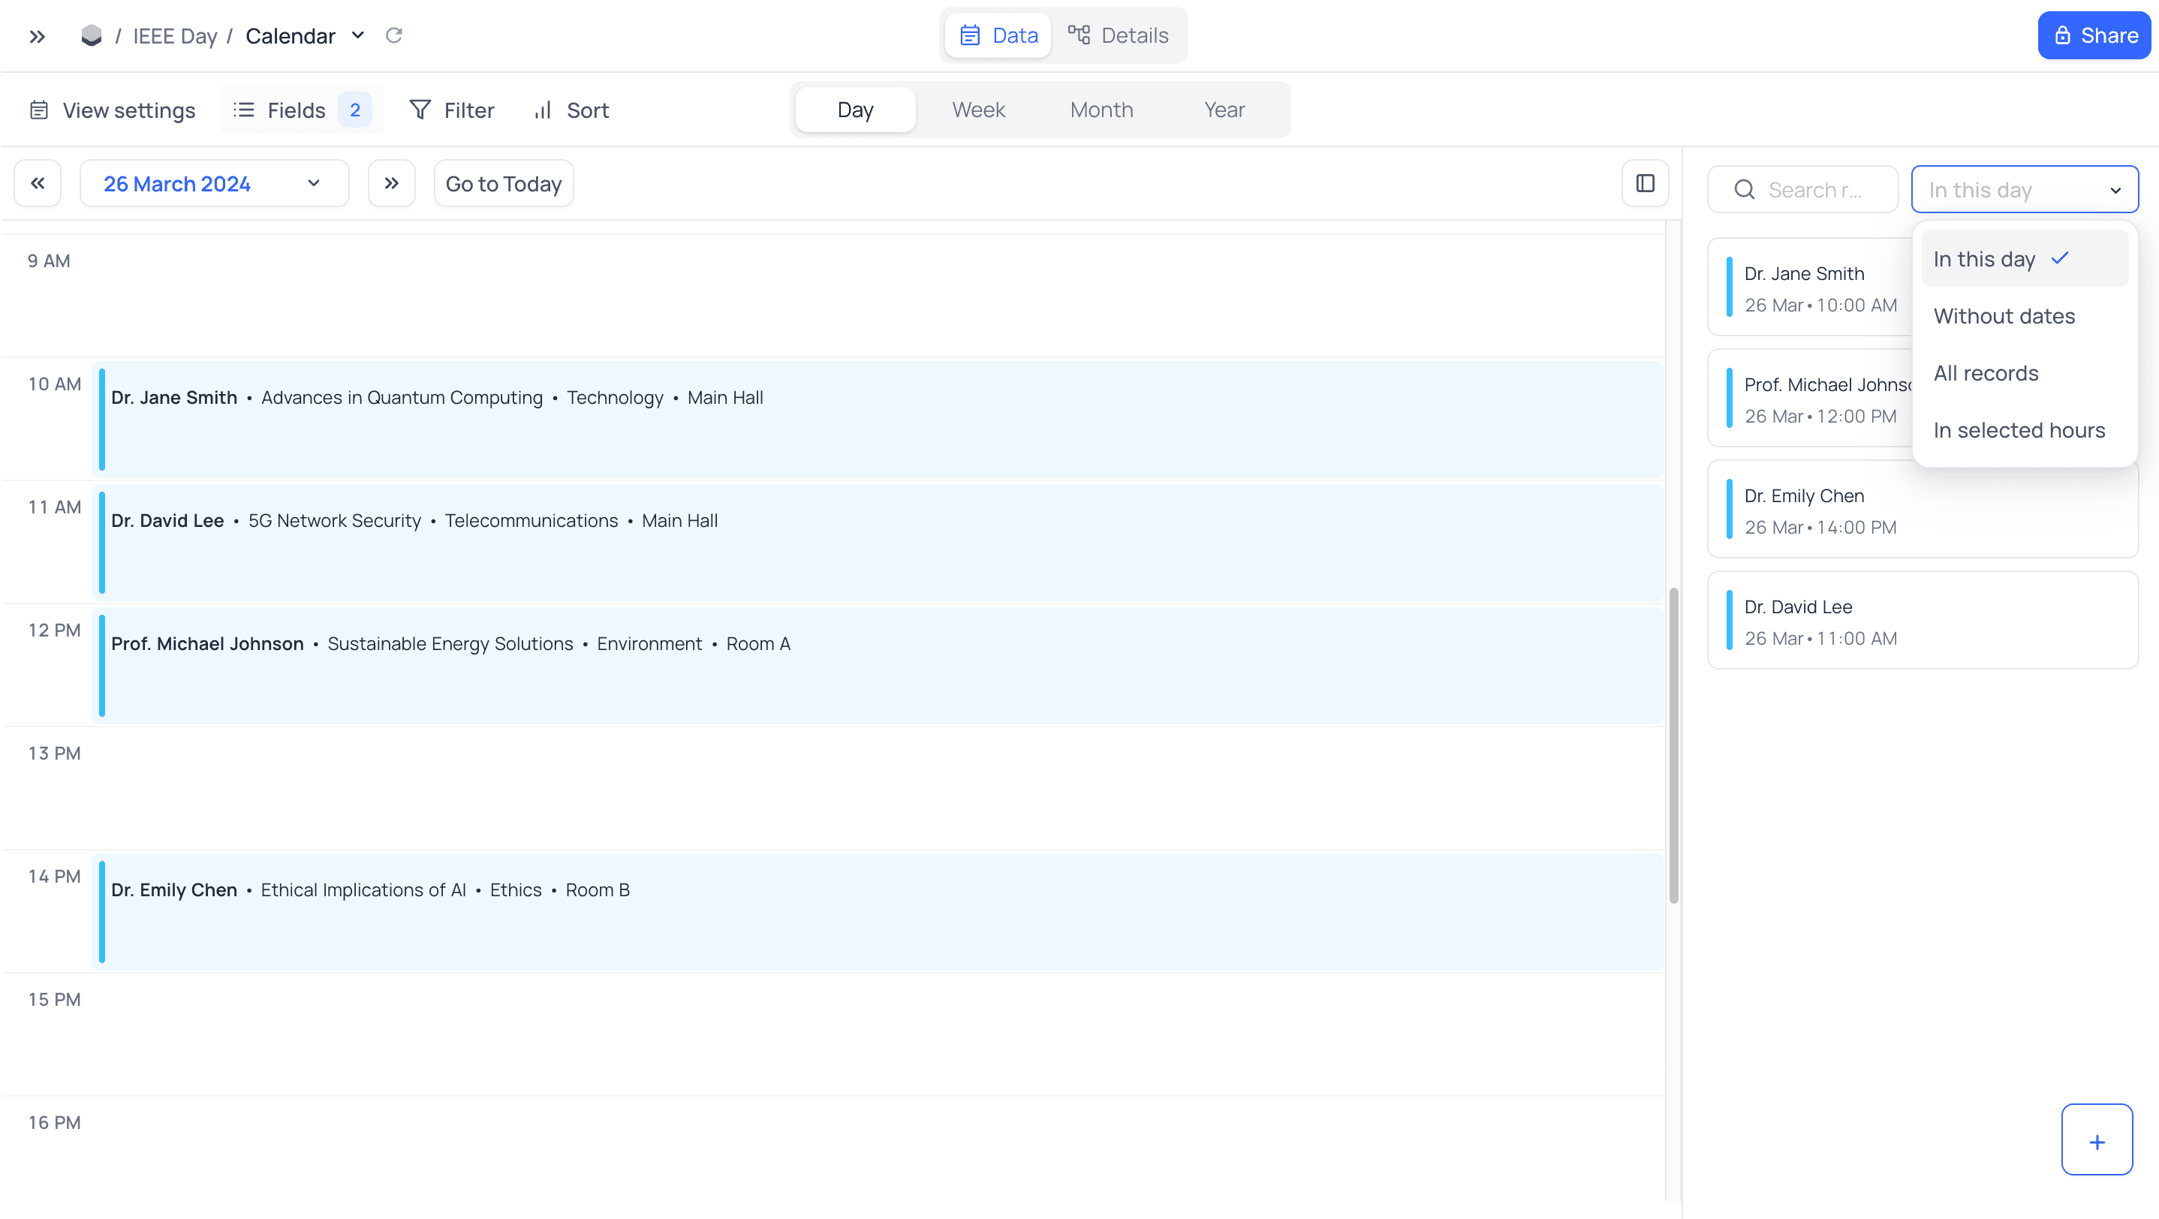Go to next day with double-right arrow
Screen dimensions: 2159x1219
pyautogui.click(x=391, y=183)
